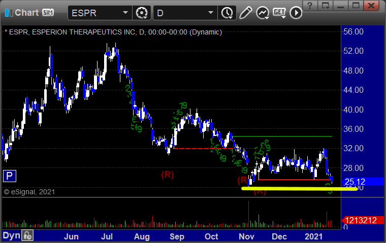
Task: Click the Dyn scaling label
Action: point(11,235)
